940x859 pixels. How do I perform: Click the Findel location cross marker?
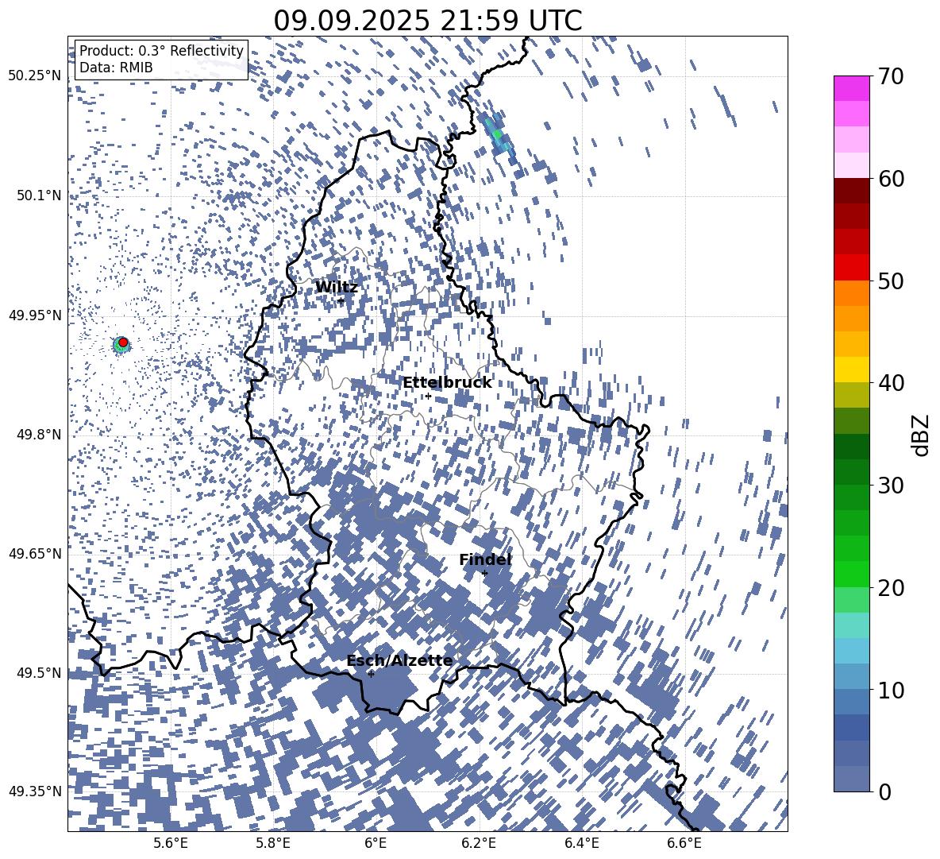484,574
